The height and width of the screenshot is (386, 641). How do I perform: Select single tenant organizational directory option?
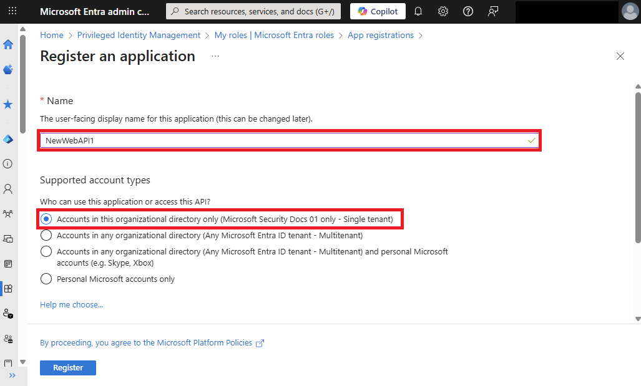pos(46,219)
